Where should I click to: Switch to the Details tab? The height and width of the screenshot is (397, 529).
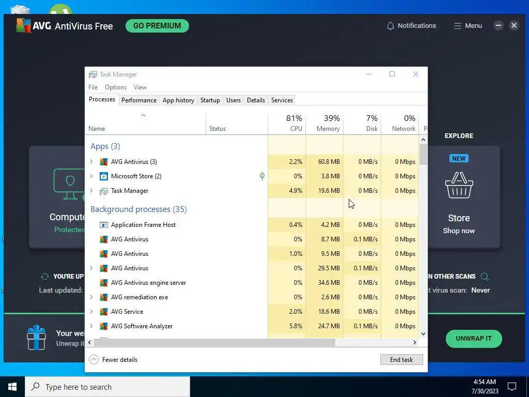(x=256, y=100)
